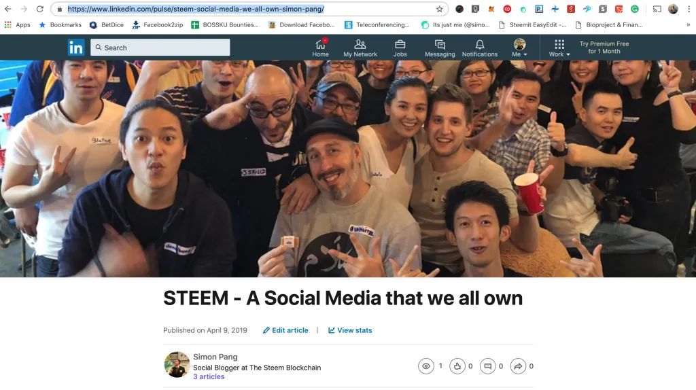
Task: Open the Facebook2zip bookmark
Action: tap(158, 25)
